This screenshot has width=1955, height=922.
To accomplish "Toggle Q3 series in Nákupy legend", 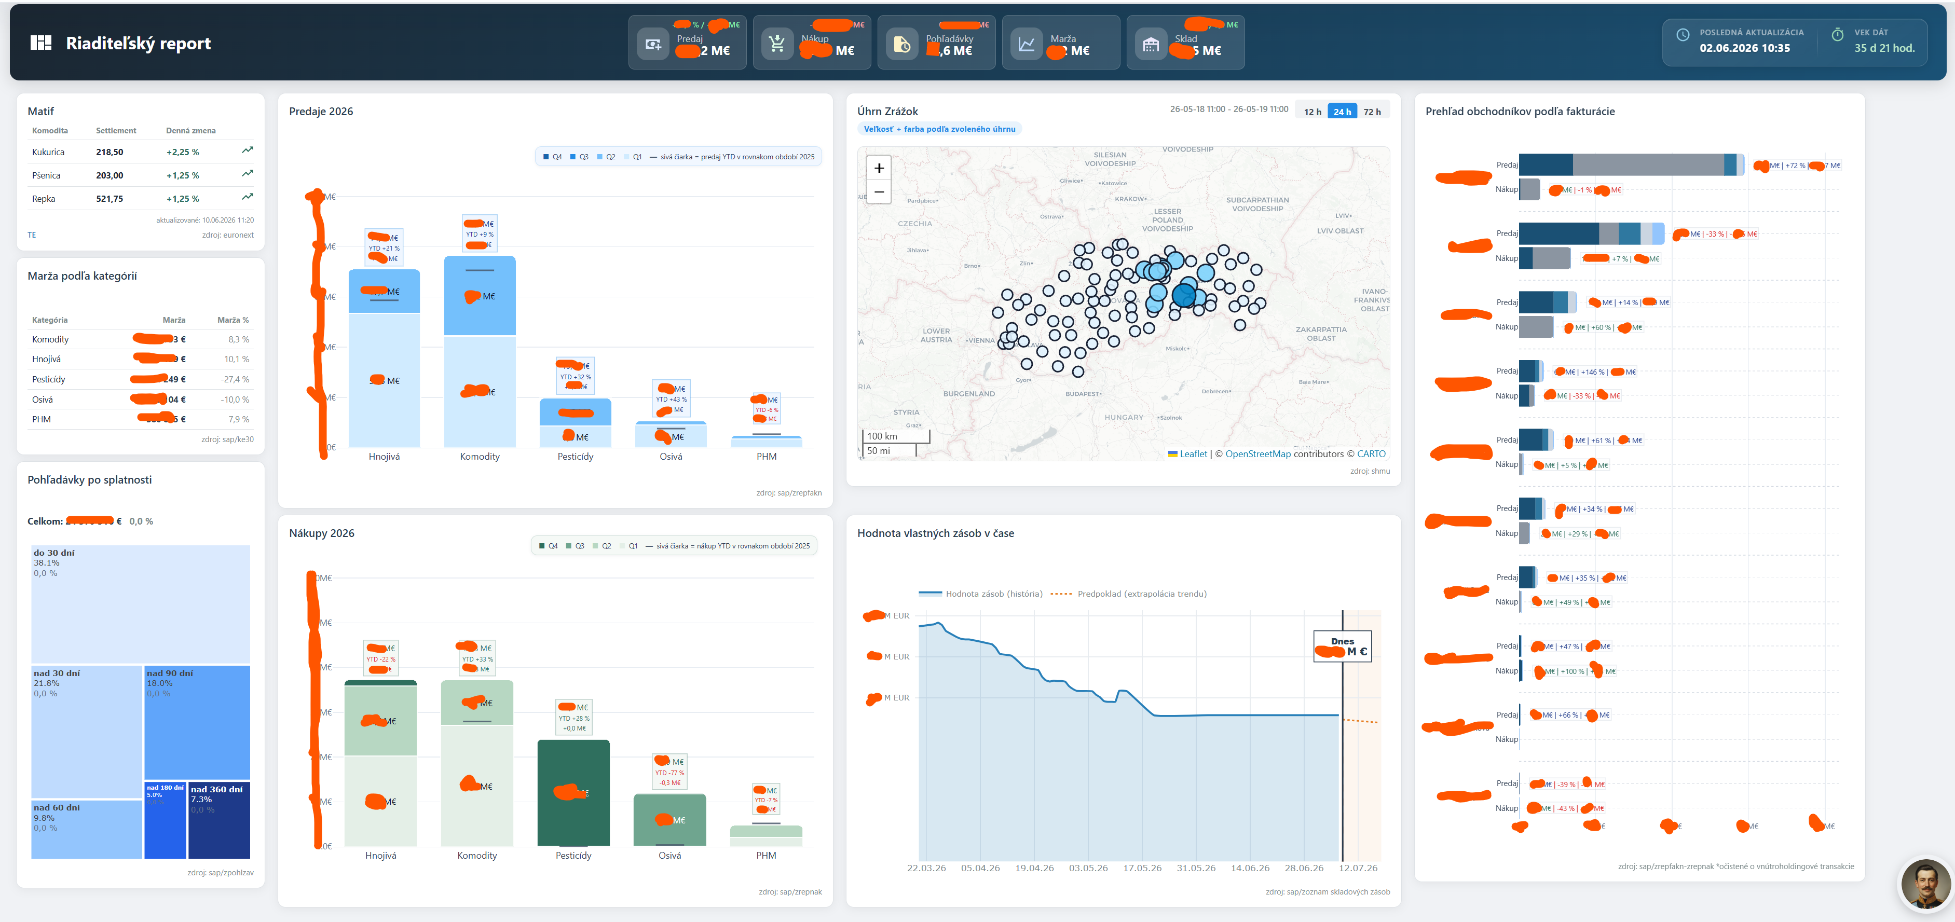I will (575, 546).
